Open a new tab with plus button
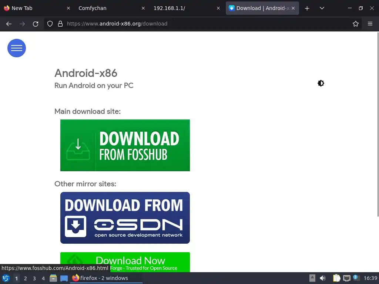Image resolution: width=379 pixels, height=284 pixels. (x=307, y=8)
